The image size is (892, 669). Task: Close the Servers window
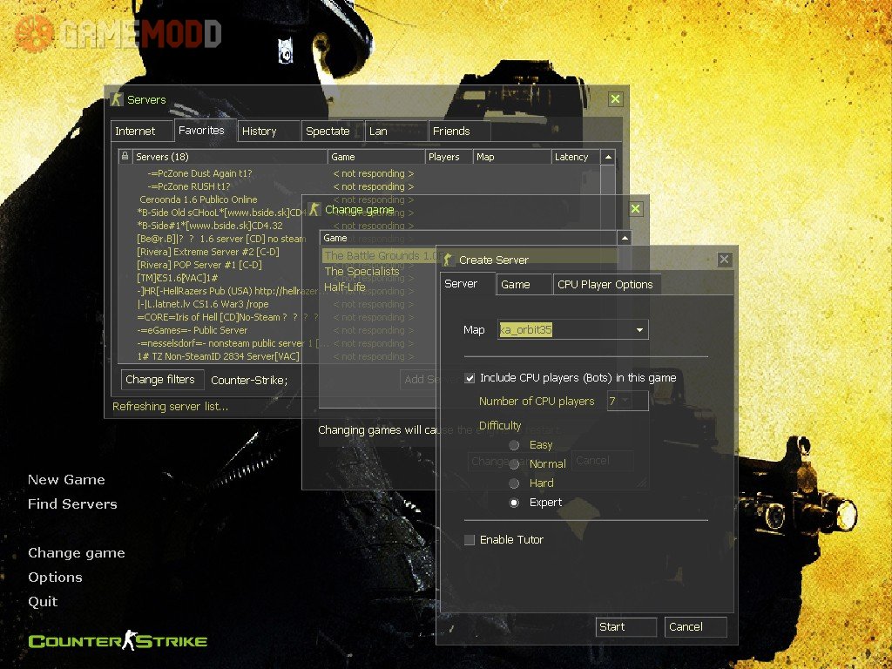pos(615,99)
